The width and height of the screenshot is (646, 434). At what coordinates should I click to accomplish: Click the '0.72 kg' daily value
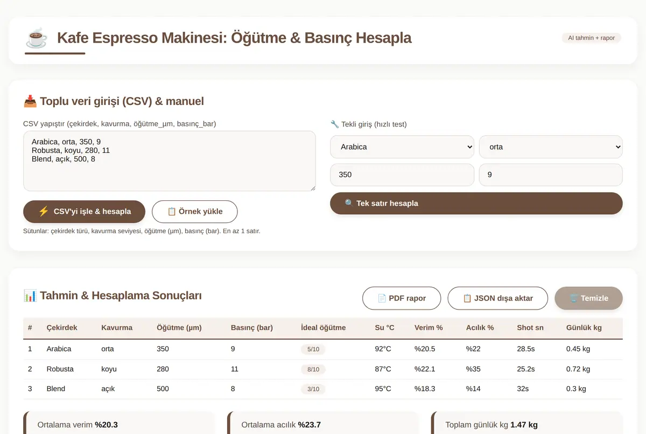coord(578,369)
